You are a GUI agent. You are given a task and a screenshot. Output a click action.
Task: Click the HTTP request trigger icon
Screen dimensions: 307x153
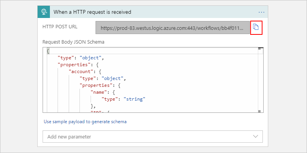[44, 12]
